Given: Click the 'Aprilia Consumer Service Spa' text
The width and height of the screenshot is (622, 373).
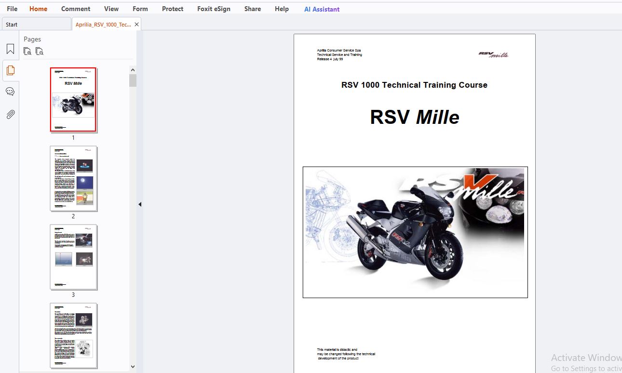Looking at the screenshot, I should [339, 50].
